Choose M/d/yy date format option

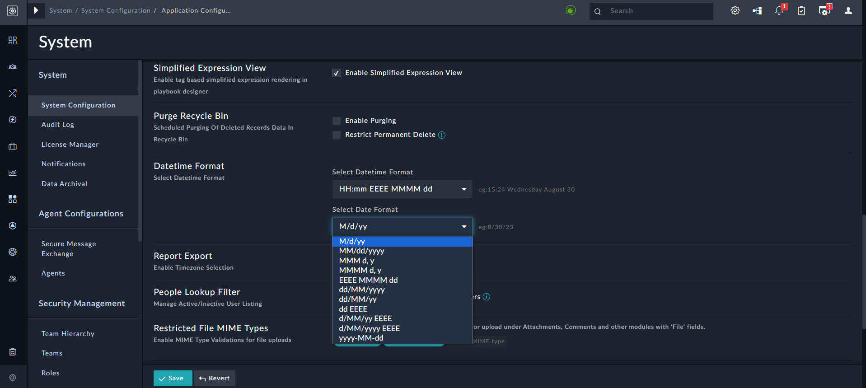tap(402, 242)
